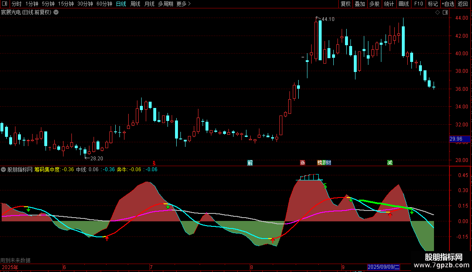Expand dropdown beside 宸展光电 title
This screenshot has height=272, width=472.
(x=56, y=13)
